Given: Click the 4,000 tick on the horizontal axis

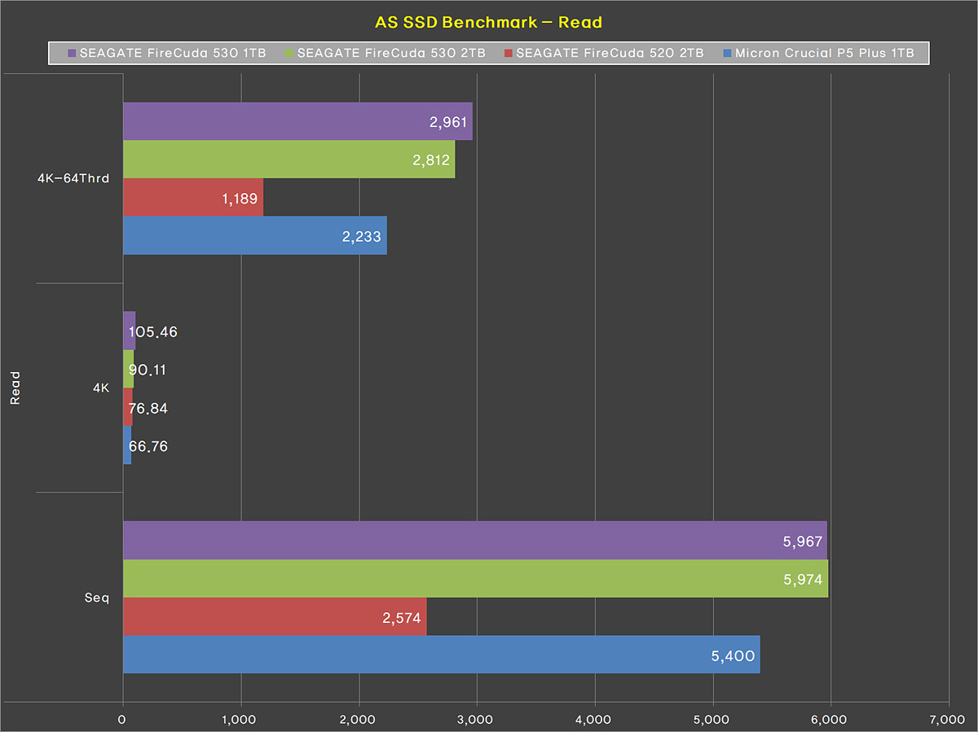Looking at the screenshot, I should coord(594,719).
